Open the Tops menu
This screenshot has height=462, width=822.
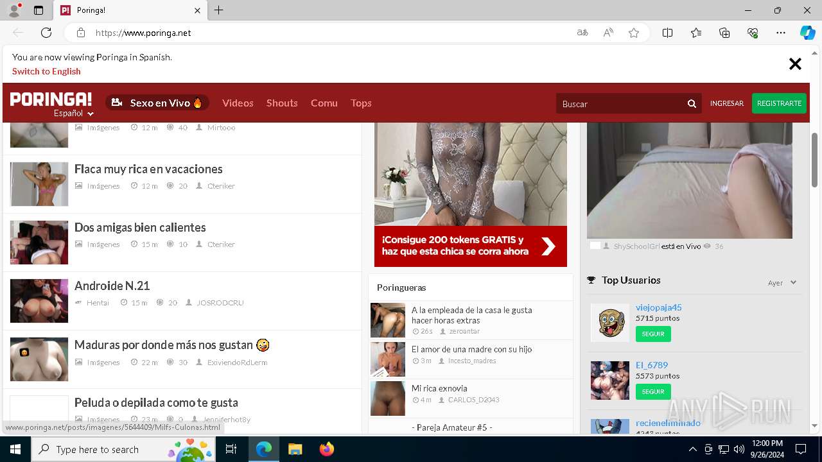click(x=361, y=103)
